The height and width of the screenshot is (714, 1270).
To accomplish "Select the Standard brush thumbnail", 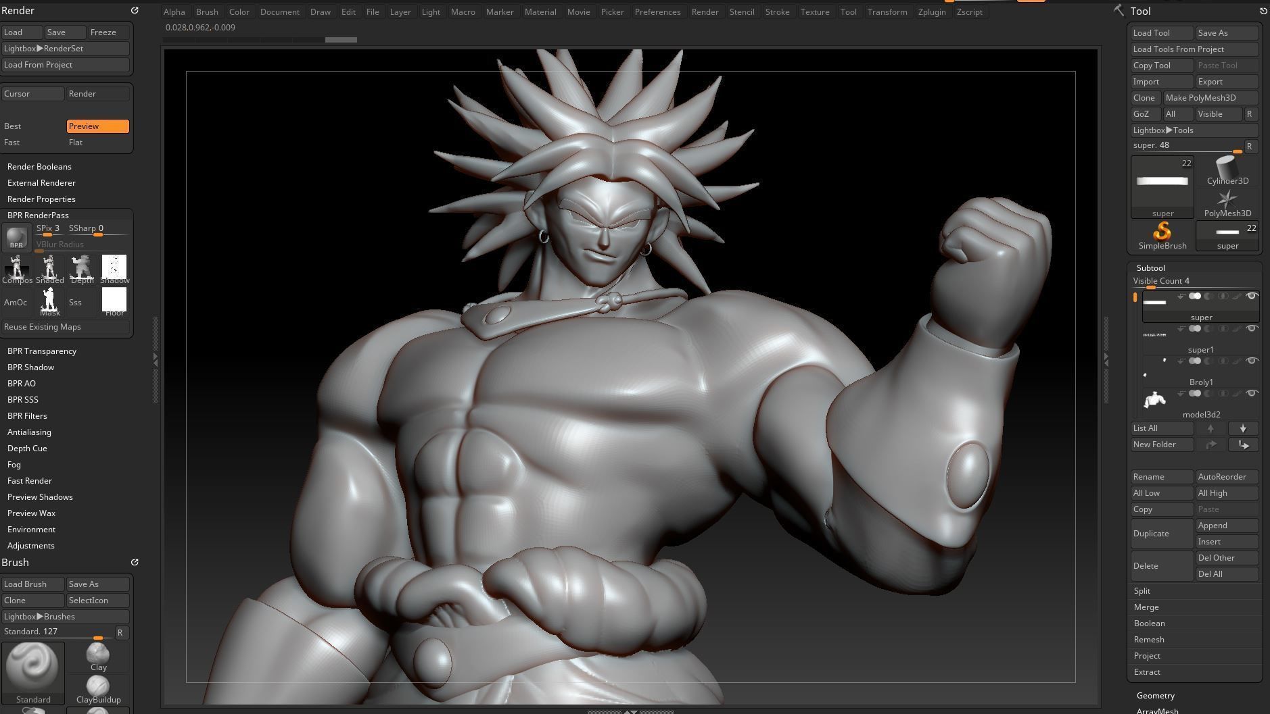I will 32,673.
